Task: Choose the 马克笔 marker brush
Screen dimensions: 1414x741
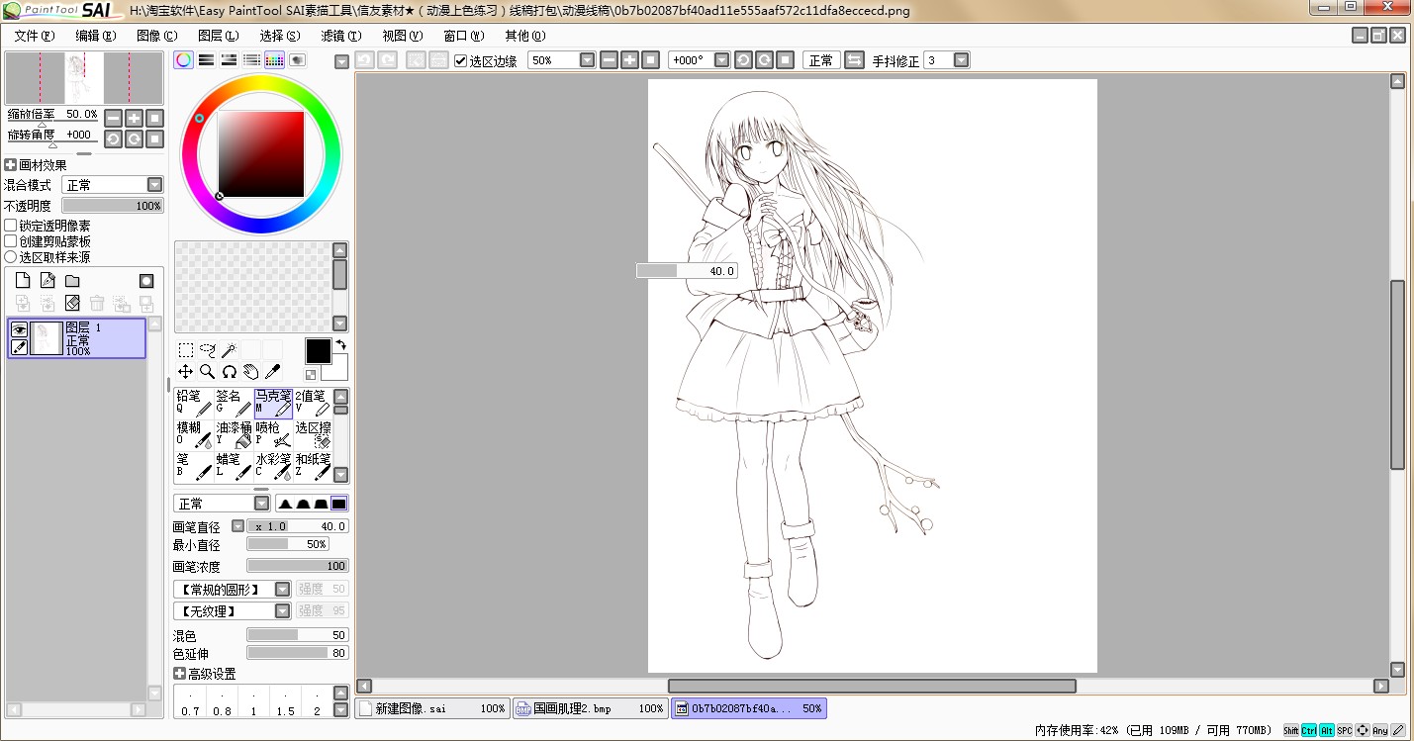Action: pos(273,402)
